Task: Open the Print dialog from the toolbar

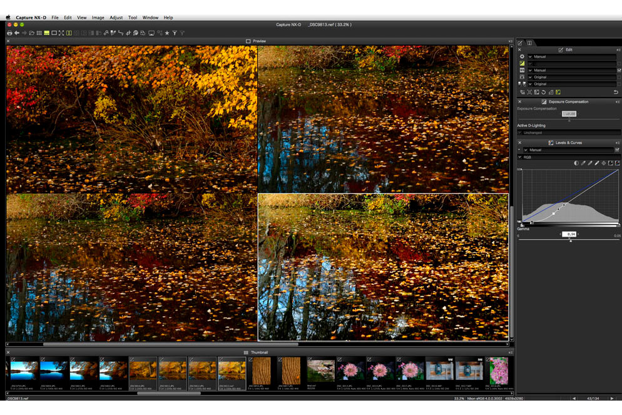Action: point(9,33)
